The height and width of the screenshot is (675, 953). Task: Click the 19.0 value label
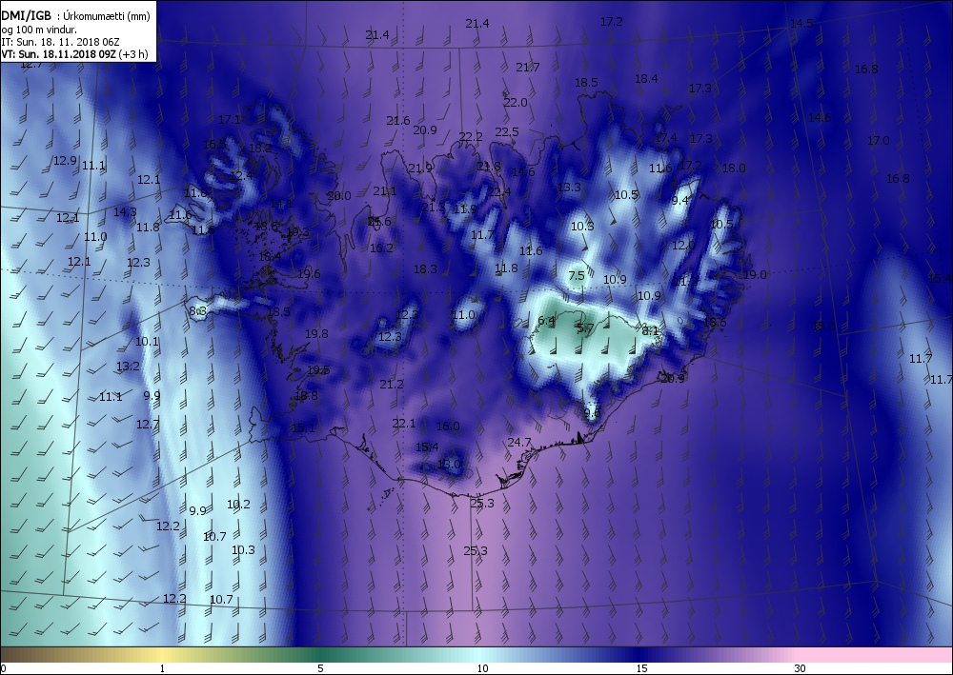755,275
